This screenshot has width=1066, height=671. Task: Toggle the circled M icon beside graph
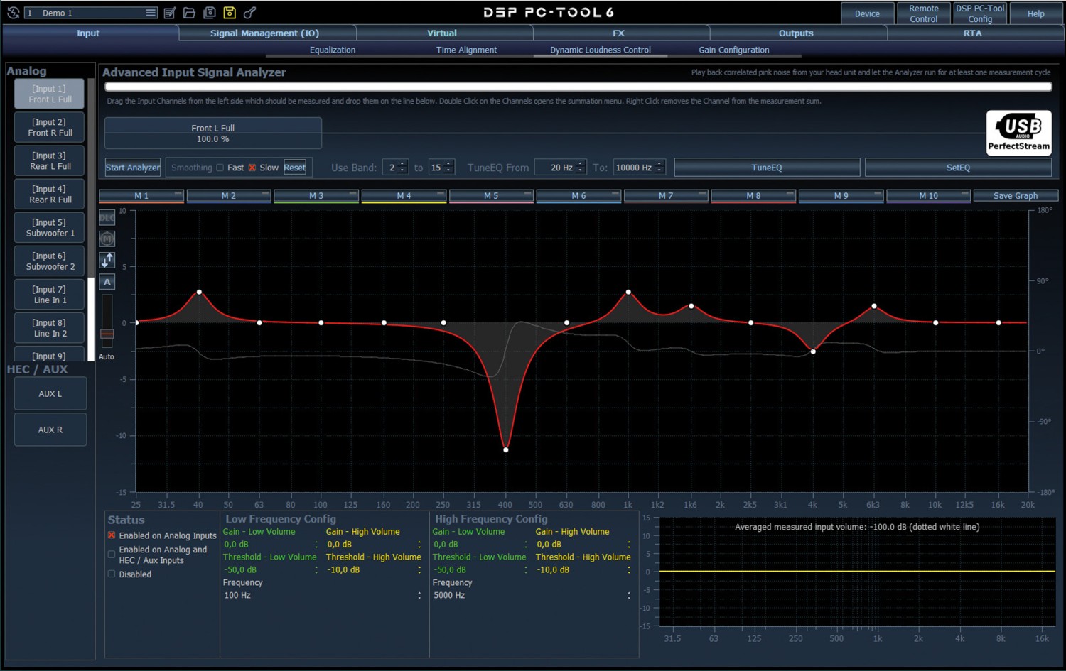click(x=107, y=239)
